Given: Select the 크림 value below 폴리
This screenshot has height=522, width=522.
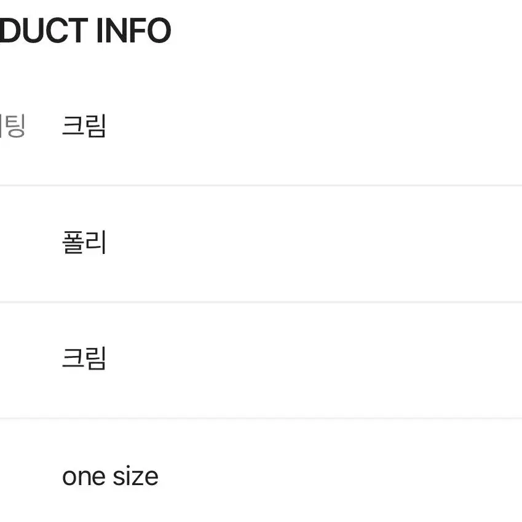Looking at the screenshot, I should [x=84, y=358].
